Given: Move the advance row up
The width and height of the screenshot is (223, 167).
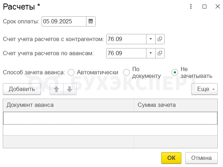Looking at the screenshot, I should pos(56,89).
